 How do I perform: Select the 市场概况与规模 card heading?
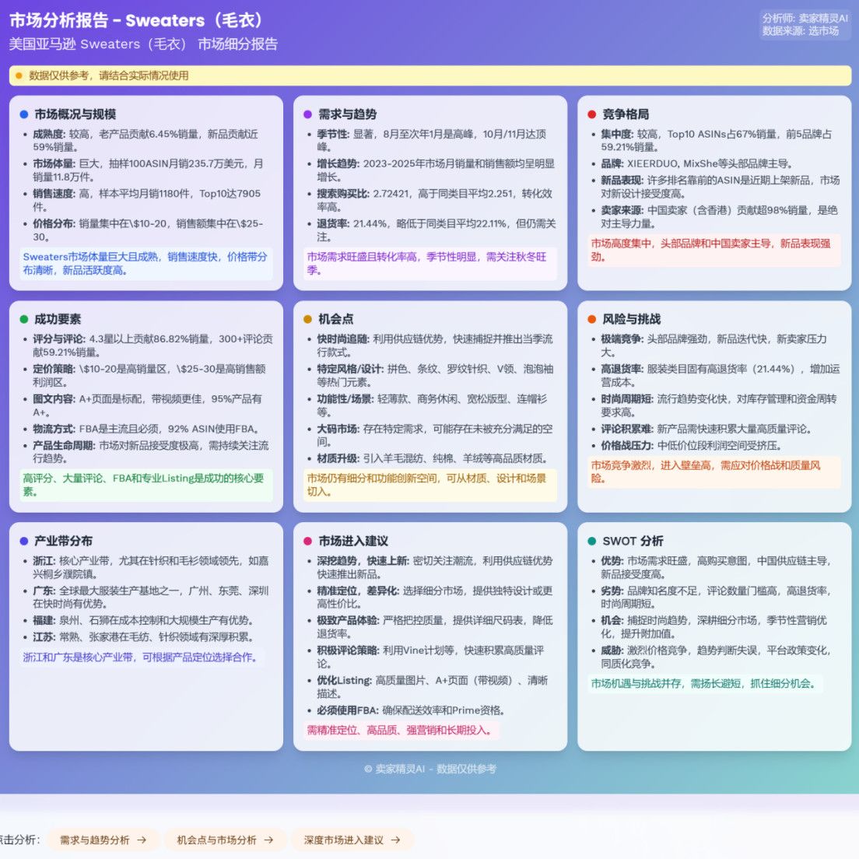point(75,114)
